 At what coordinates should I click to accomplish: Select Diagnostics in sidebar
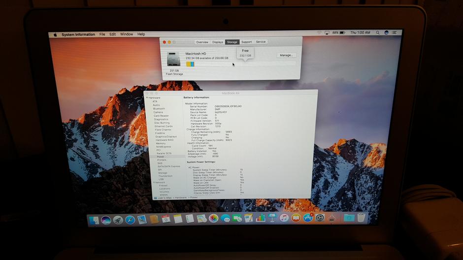coord(161,119)
